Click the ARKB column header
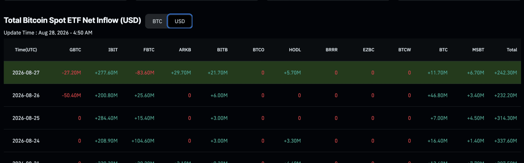This screenshot has height=163, width=524. 185,50
